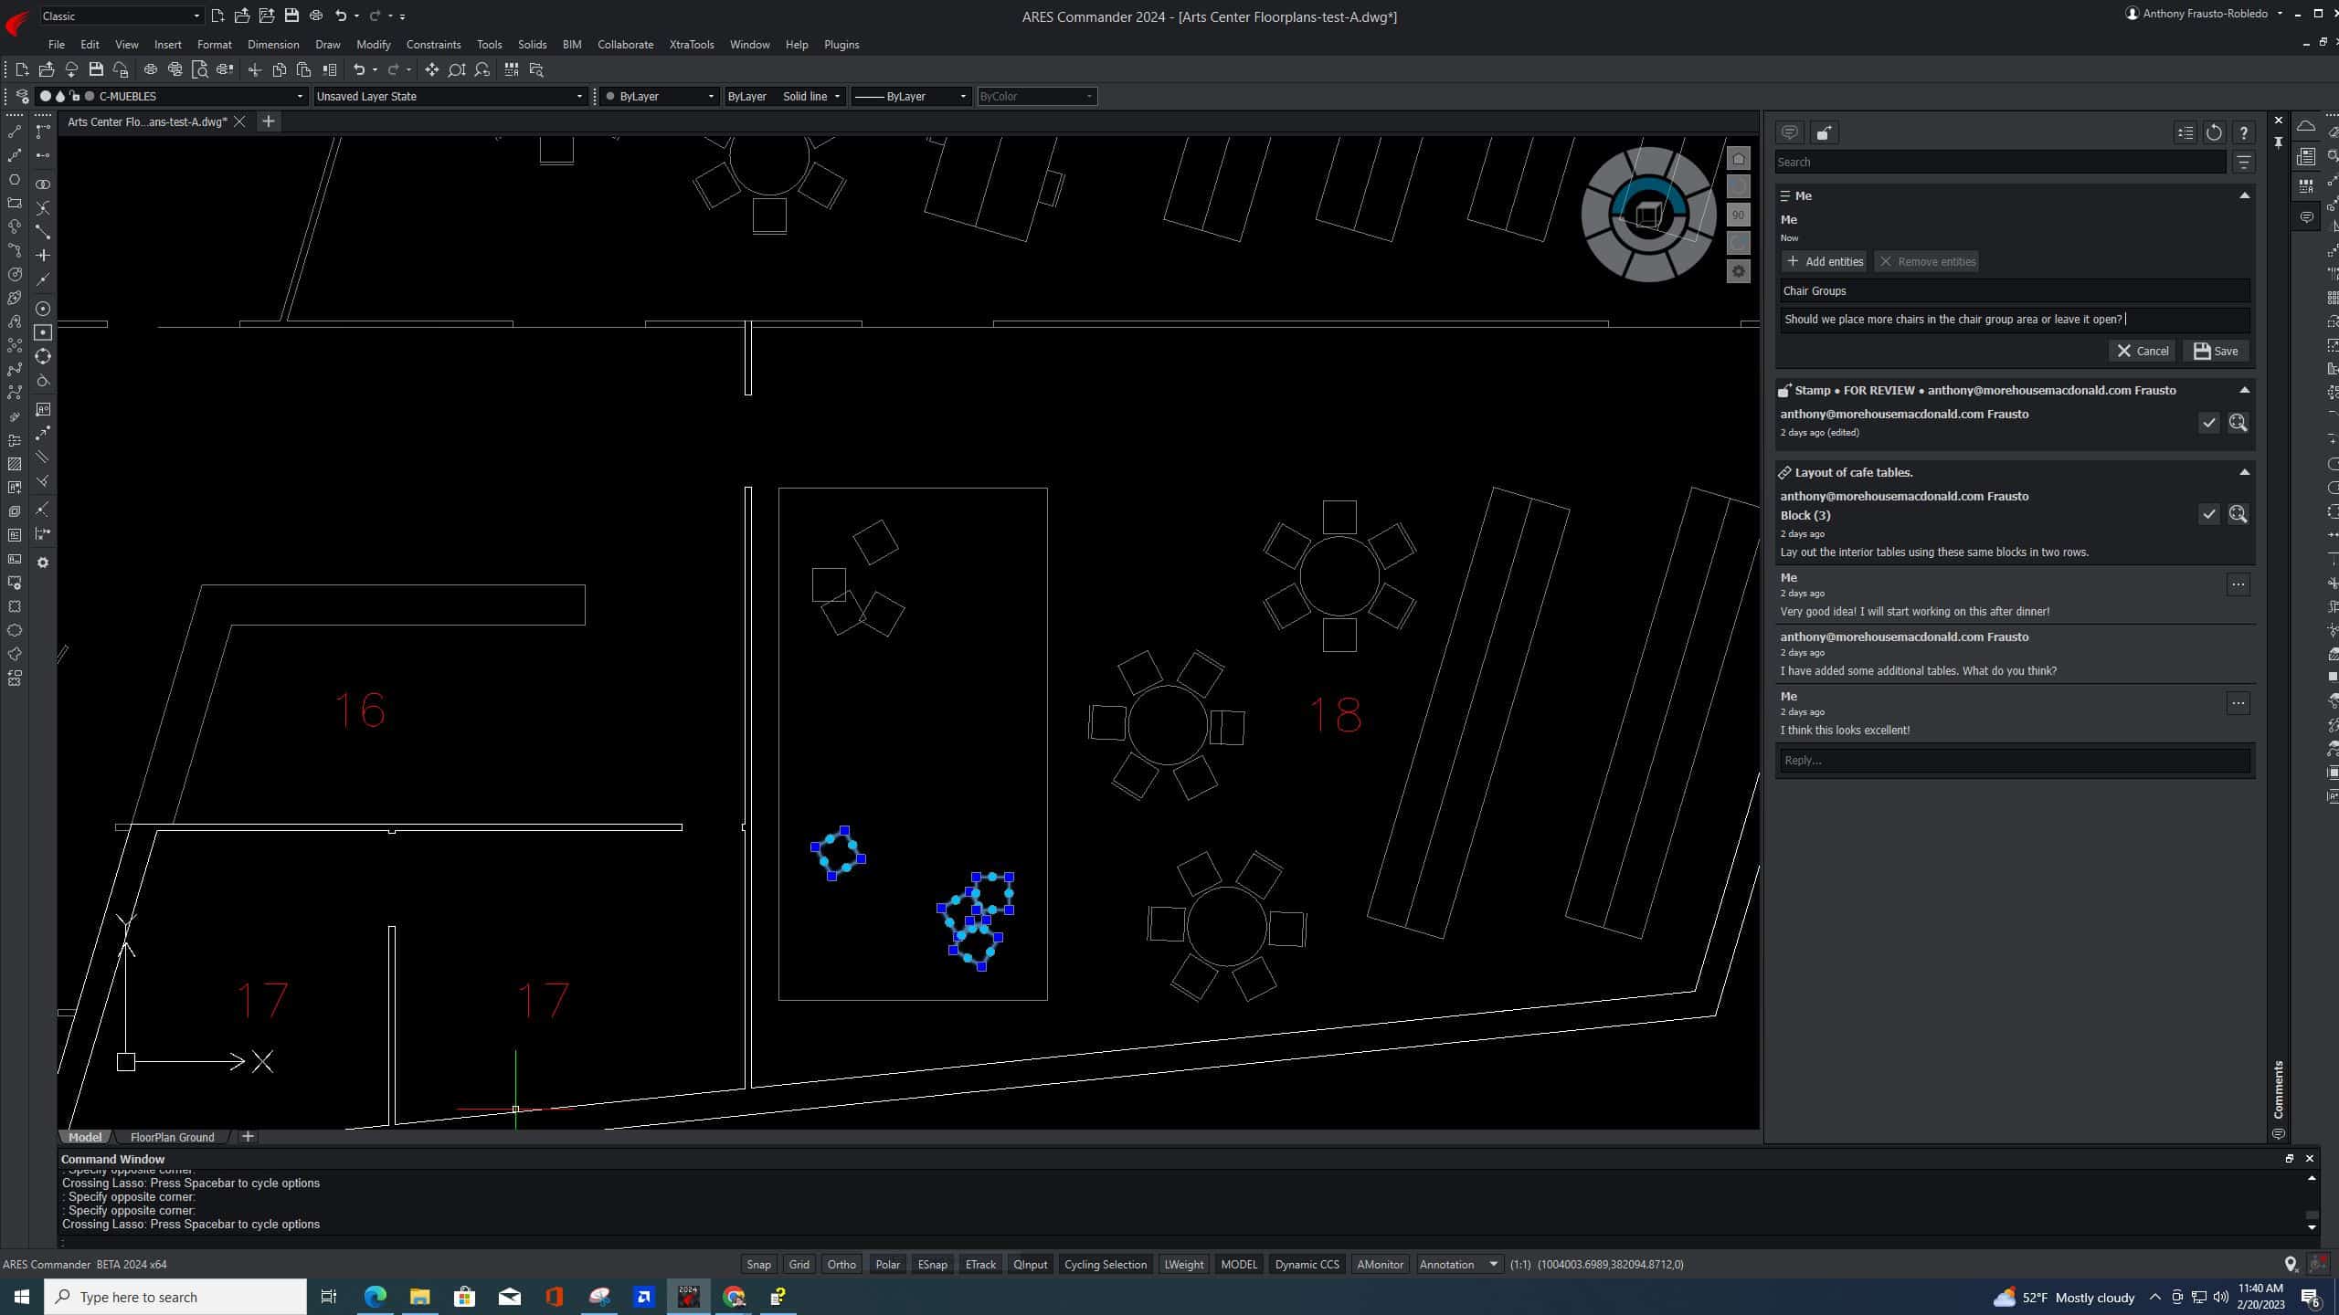Image resolution: width=2339 pixels, height=1315 pixels.
Task: Collapse the Layout of cafe tables comment thread
Action: [2244, 472]
